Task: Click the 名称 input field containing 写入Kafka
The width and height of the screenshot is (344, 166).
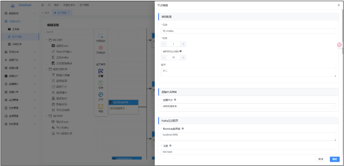Action: (x=248, y=31)
